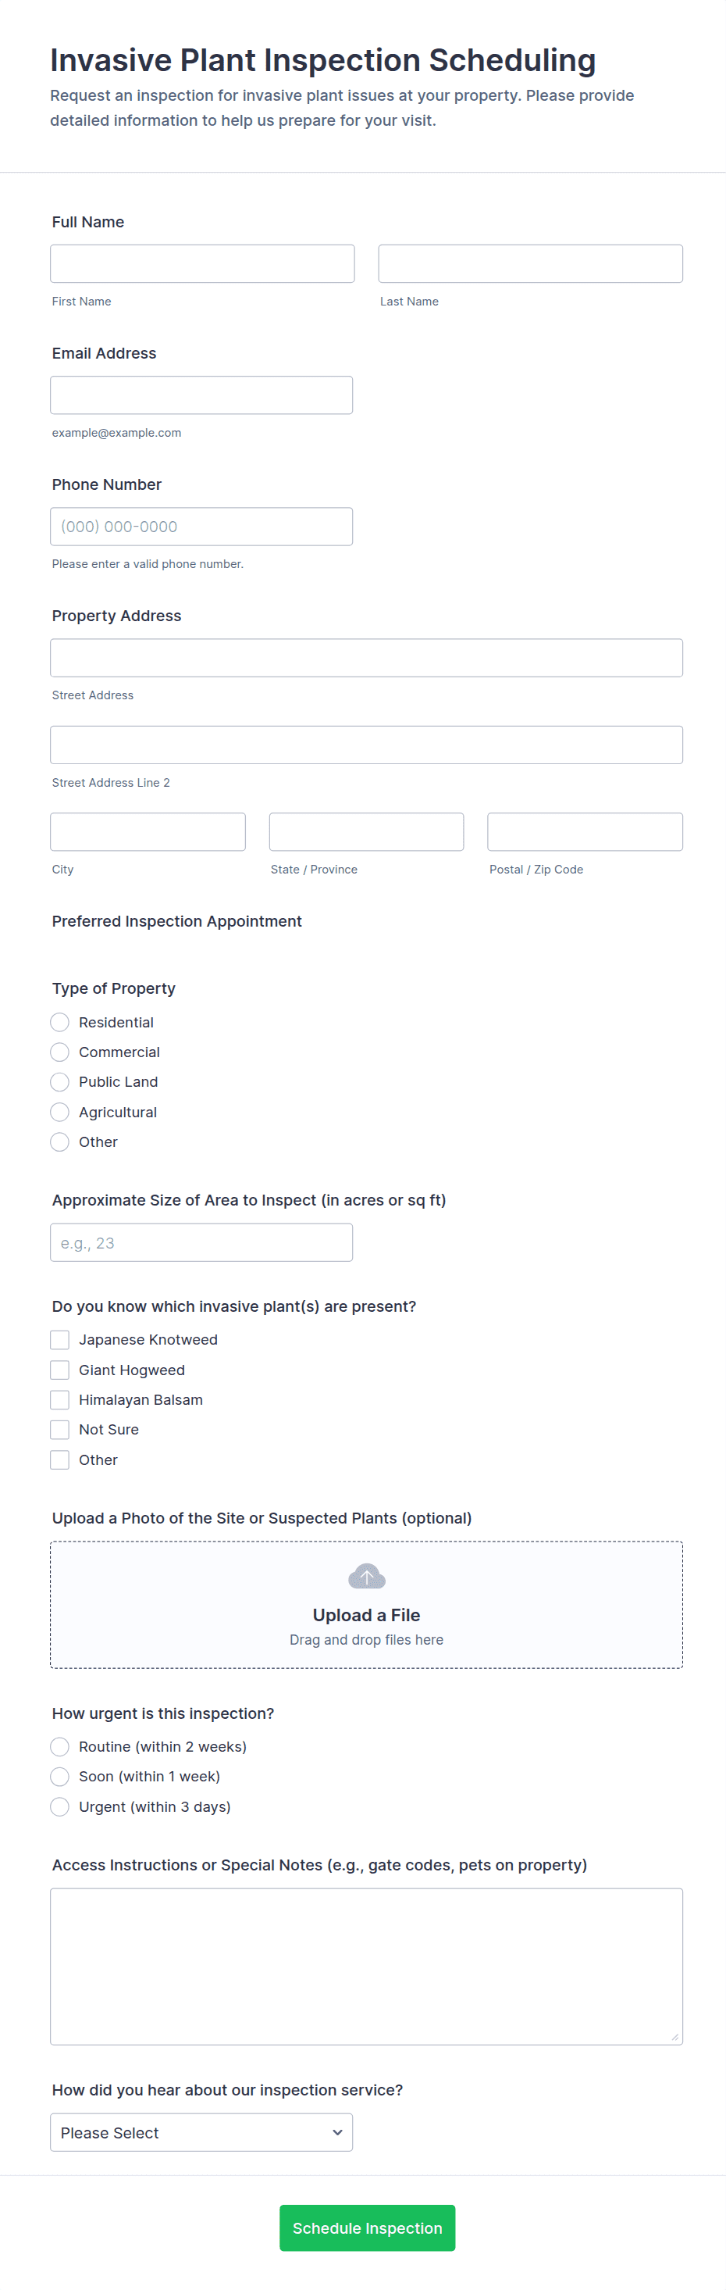
Task: Choose Commercial property option
Action: (59, 1052)
